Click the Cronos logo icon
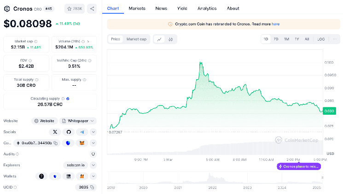 coord(7,9)
